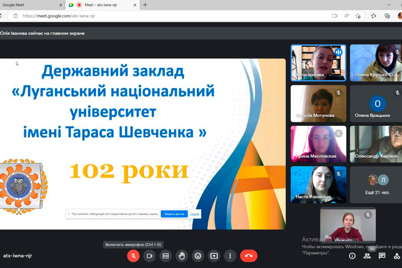
Task: Click your own self-view video tile
Action: pyautogui.click(x=348, y=225)
